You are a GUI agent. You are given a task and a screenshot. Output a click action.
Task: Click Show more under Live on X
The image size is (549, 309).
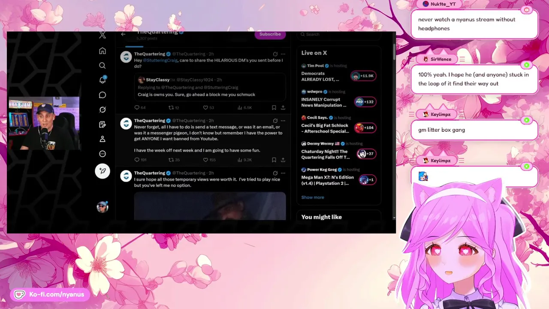point(313,197)
